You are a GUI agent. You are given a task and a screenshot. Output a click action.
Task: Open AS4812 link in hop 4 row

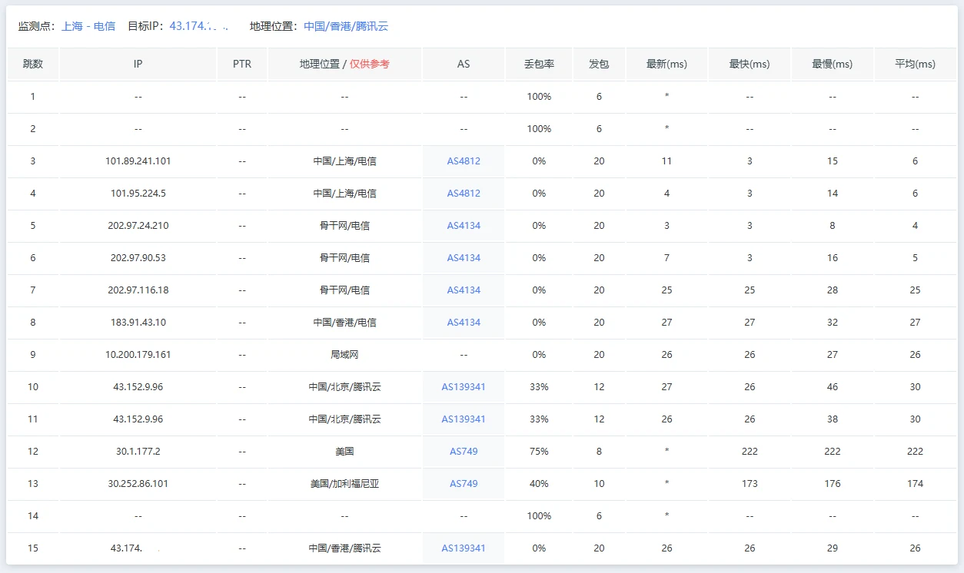click(x=464, y=194)
